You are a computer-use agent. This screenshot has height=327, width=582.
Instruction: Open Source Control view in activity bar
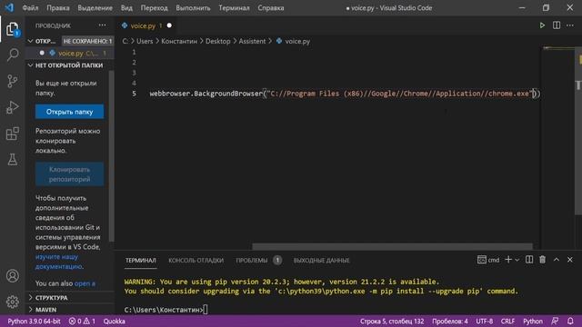tap(12, 81)
